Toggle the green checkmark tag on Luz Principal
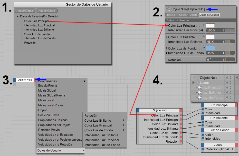Image resolution: width=239 pixels, height=156 pixels. [233, 87]
